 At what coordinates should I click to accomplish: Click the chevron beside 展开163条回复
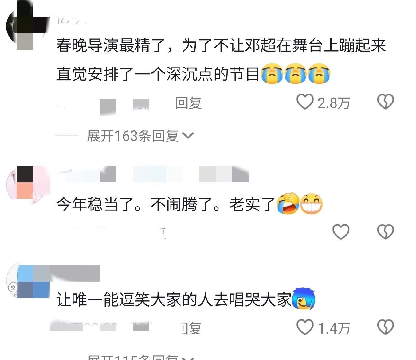pos(188,136)
